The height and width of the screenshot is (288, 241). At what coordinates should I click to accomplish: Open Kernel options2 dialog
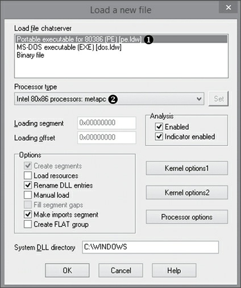pyautogui.click(x=187, y=192)
